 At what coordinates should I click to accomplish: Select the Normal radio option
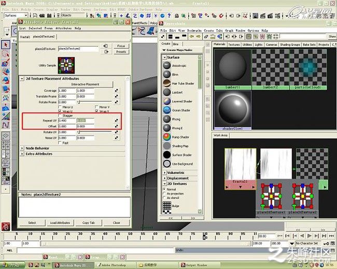[164, 189]
